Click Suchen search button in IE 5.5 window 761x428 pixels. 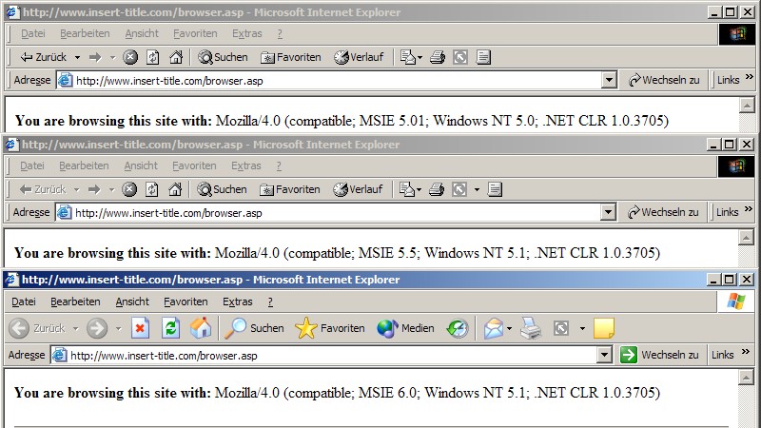[x=222, y=189]
